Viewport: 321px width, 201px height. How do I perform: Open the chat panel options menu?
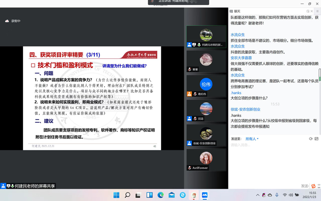(317, 11)
